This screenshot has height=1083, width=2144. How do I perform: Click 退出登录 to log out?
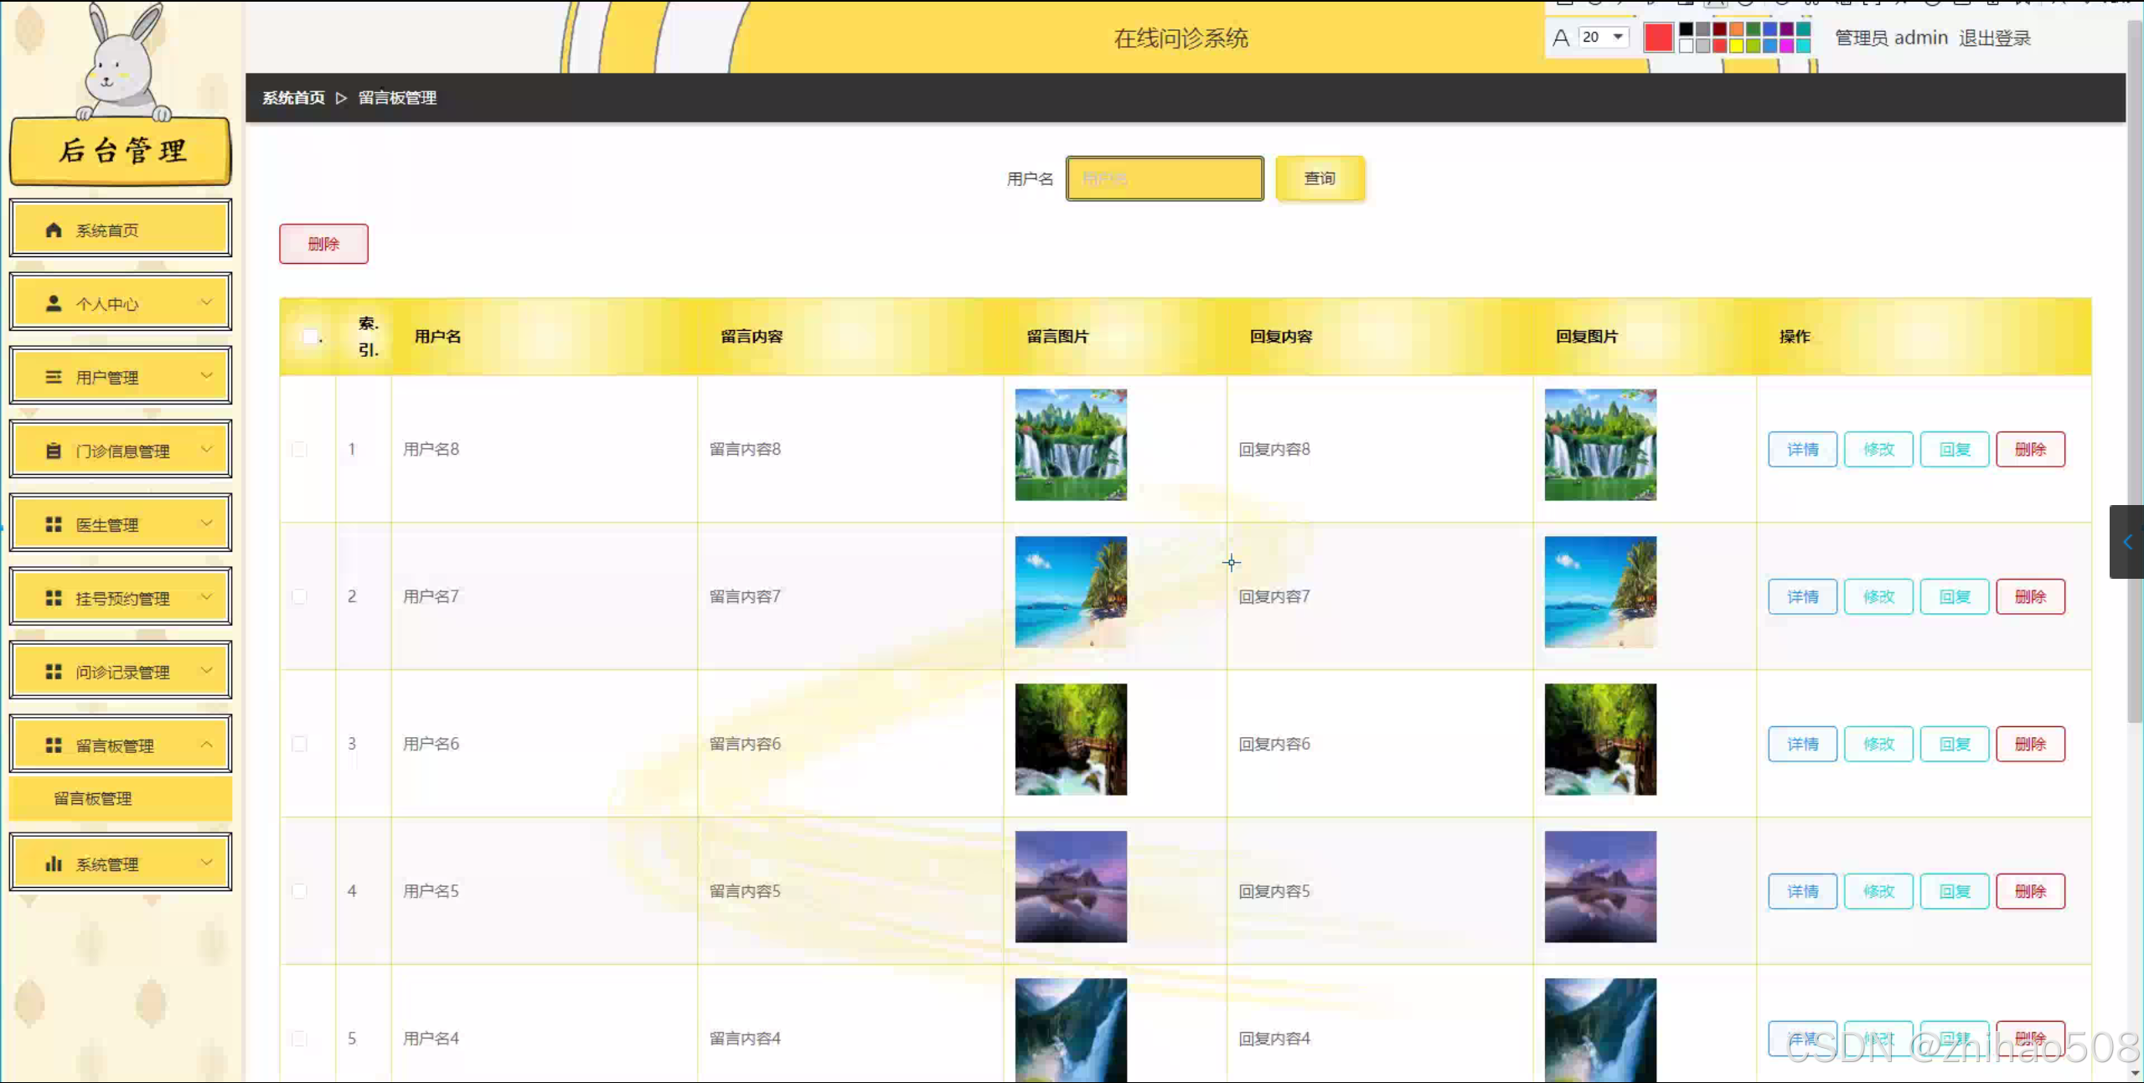tap(1996, 37)
